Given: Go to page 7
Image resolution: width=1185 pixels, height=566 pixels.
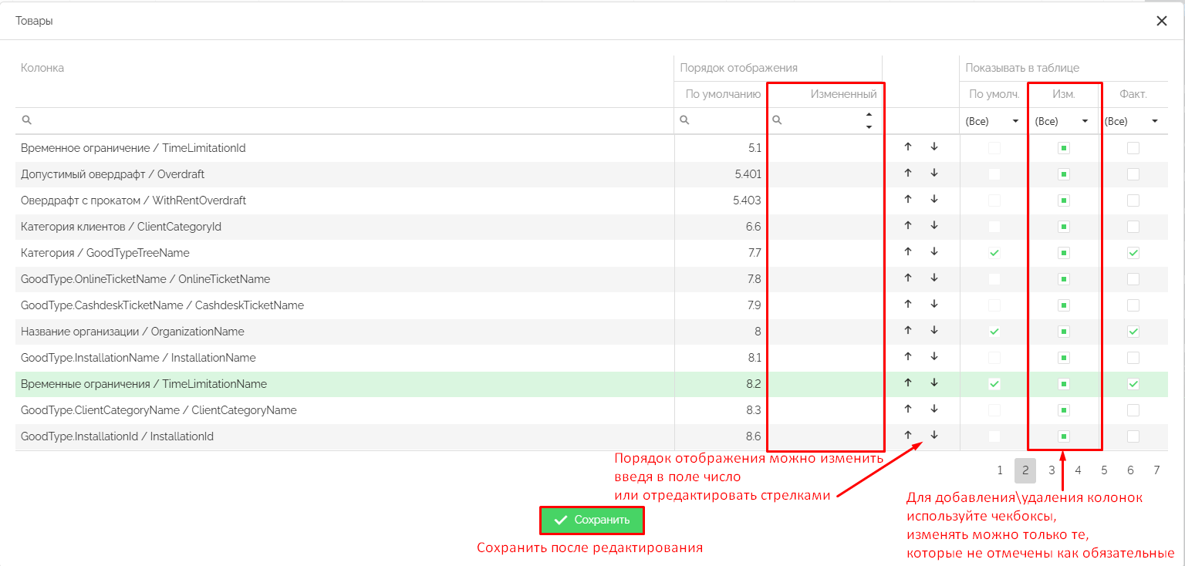Looking at the screenshot, I should coord(1156,470).
